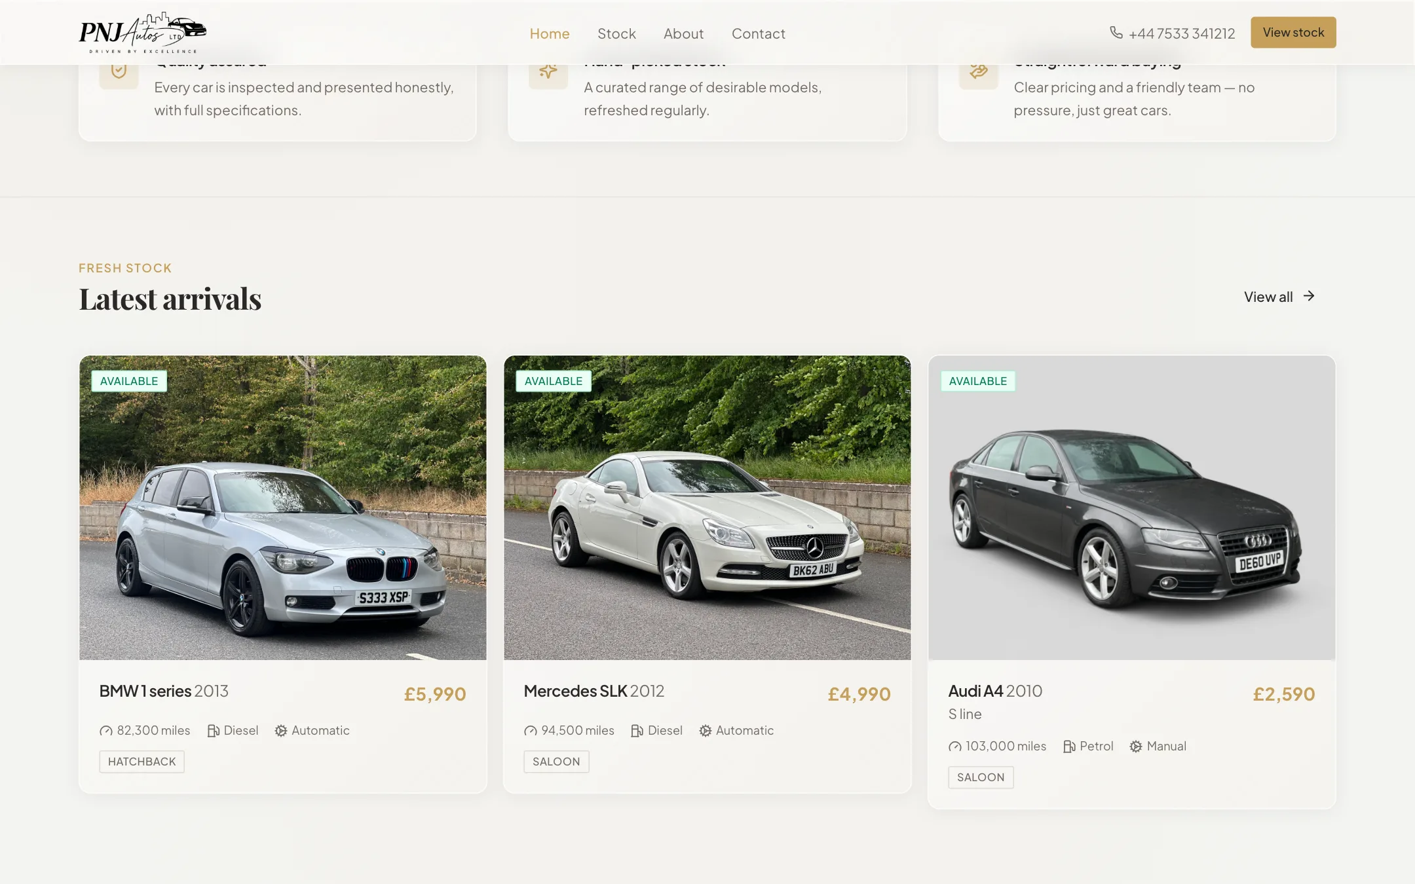Click the 'A curated range of desirable models' text
1415x884 pixels.
click(x=703, y=99)
